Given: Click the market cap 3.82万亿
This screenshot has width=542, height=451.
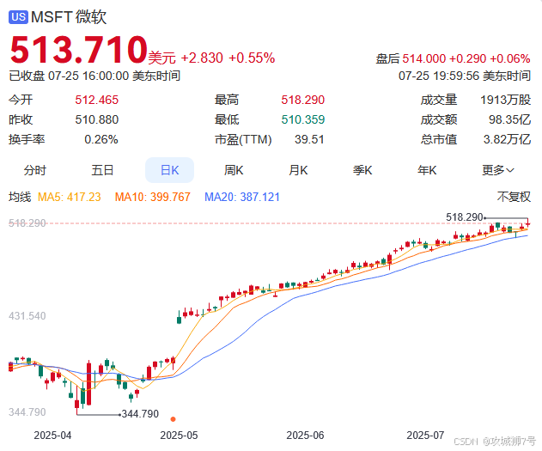Looking at the screenshot, I should pyautogui.click(x=507, y=140).
